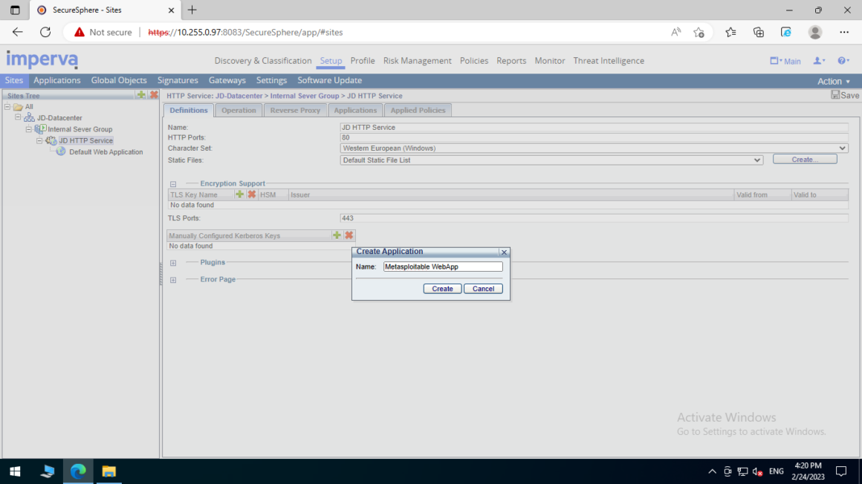This screenshot has width=862, height=484.
Task: Click the Name field containing Metasploitable WebApp
Action: click(442, 266)
